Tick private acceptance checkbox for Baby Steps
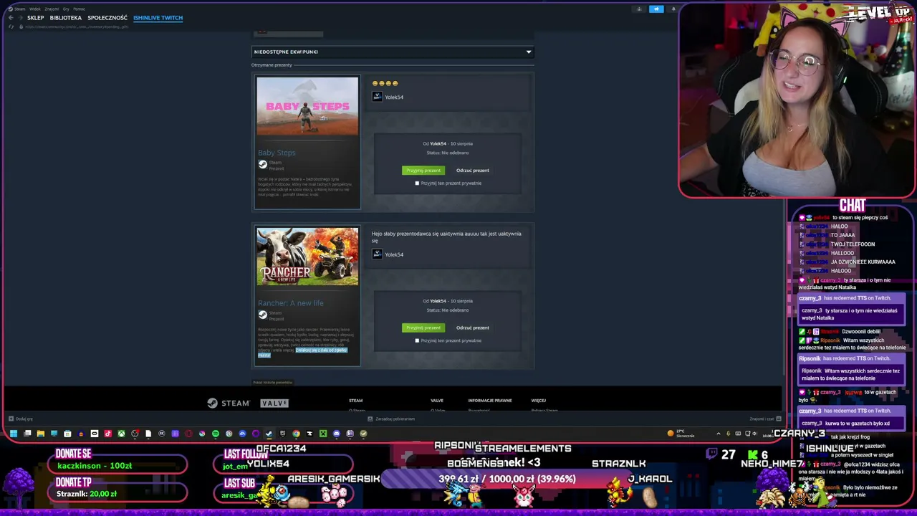Viewport: 917px width, 516px height. click(x=417, y=183)
